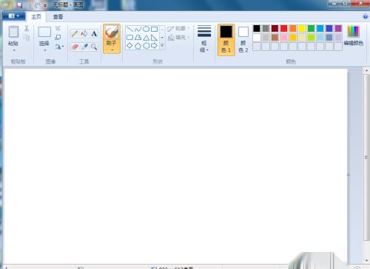Viewport: 370px width, 269px height.
Task: Choose the right arrow shape
Action: tap(154, 46)
